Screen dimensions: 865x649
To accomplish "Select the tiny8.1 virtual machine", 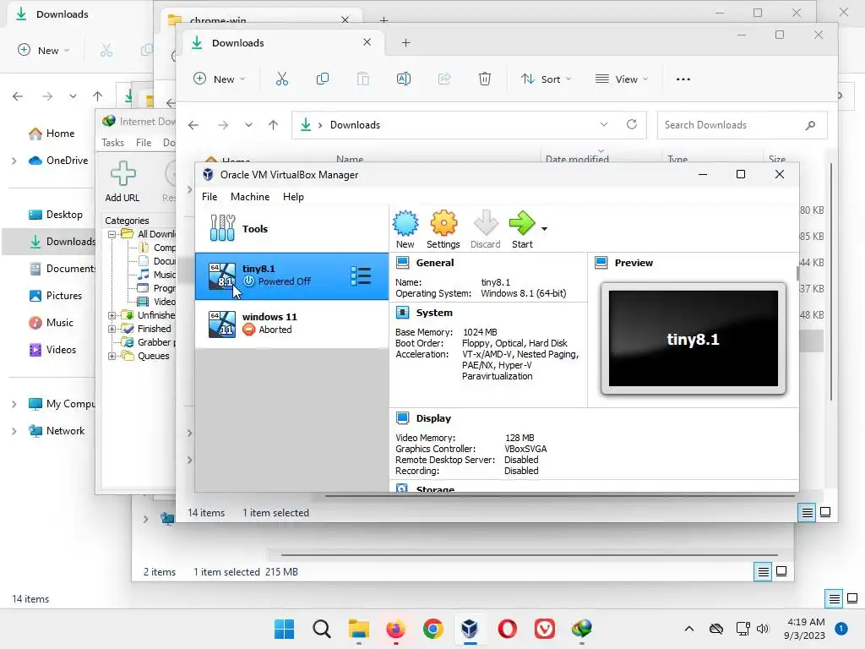I will pos(291,276).
